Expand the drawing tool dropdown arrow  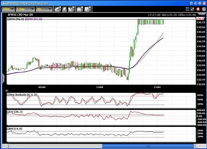pyautogui.click(x=60, y=9)
